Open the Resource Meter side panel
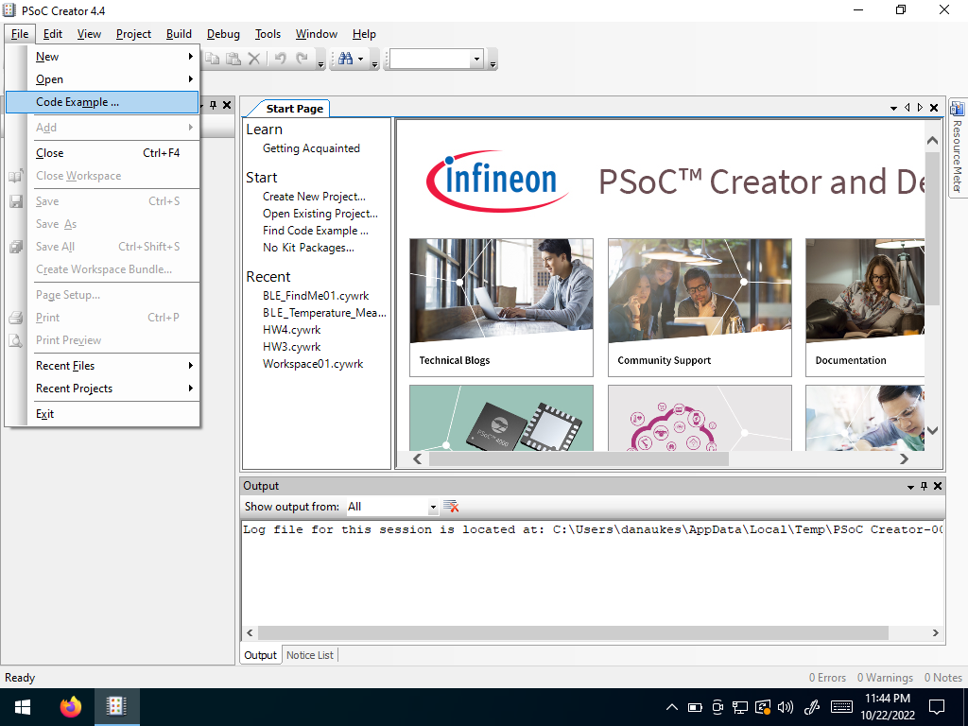Image resolution: width=968 pixels, height=726 pixels. tap(957, 148)
